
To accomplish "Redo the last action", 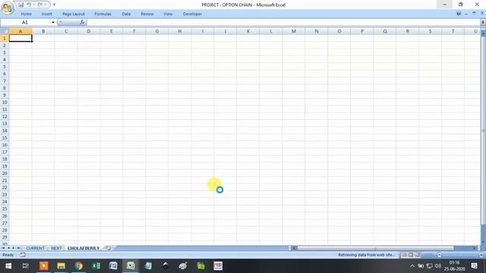I will [40, 5].
